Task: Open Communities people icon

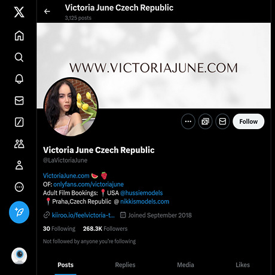Action: coord(19,143)
